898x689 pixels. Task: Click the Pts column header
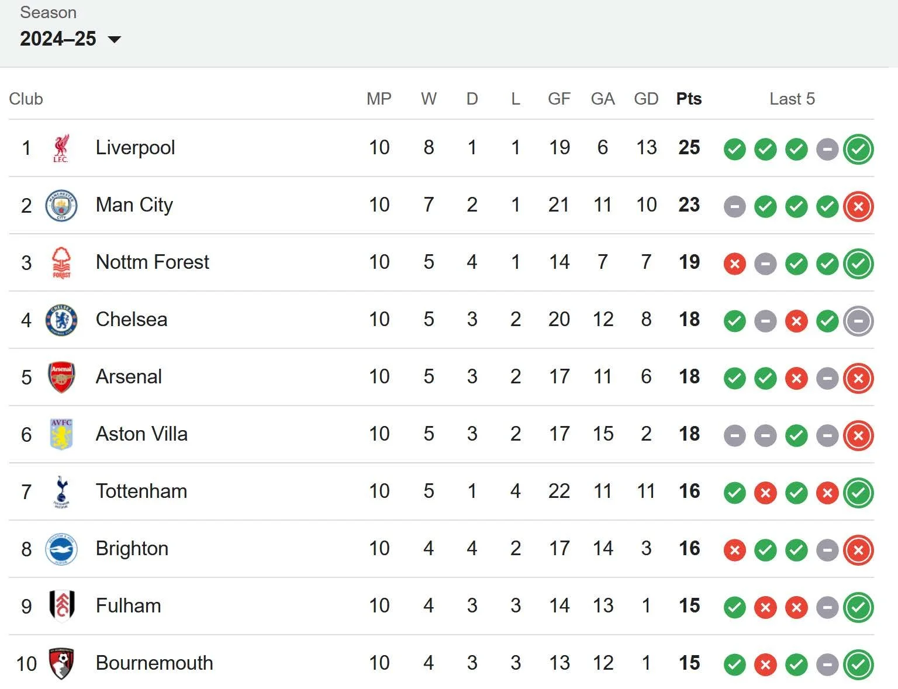click(x=689, y=99)
